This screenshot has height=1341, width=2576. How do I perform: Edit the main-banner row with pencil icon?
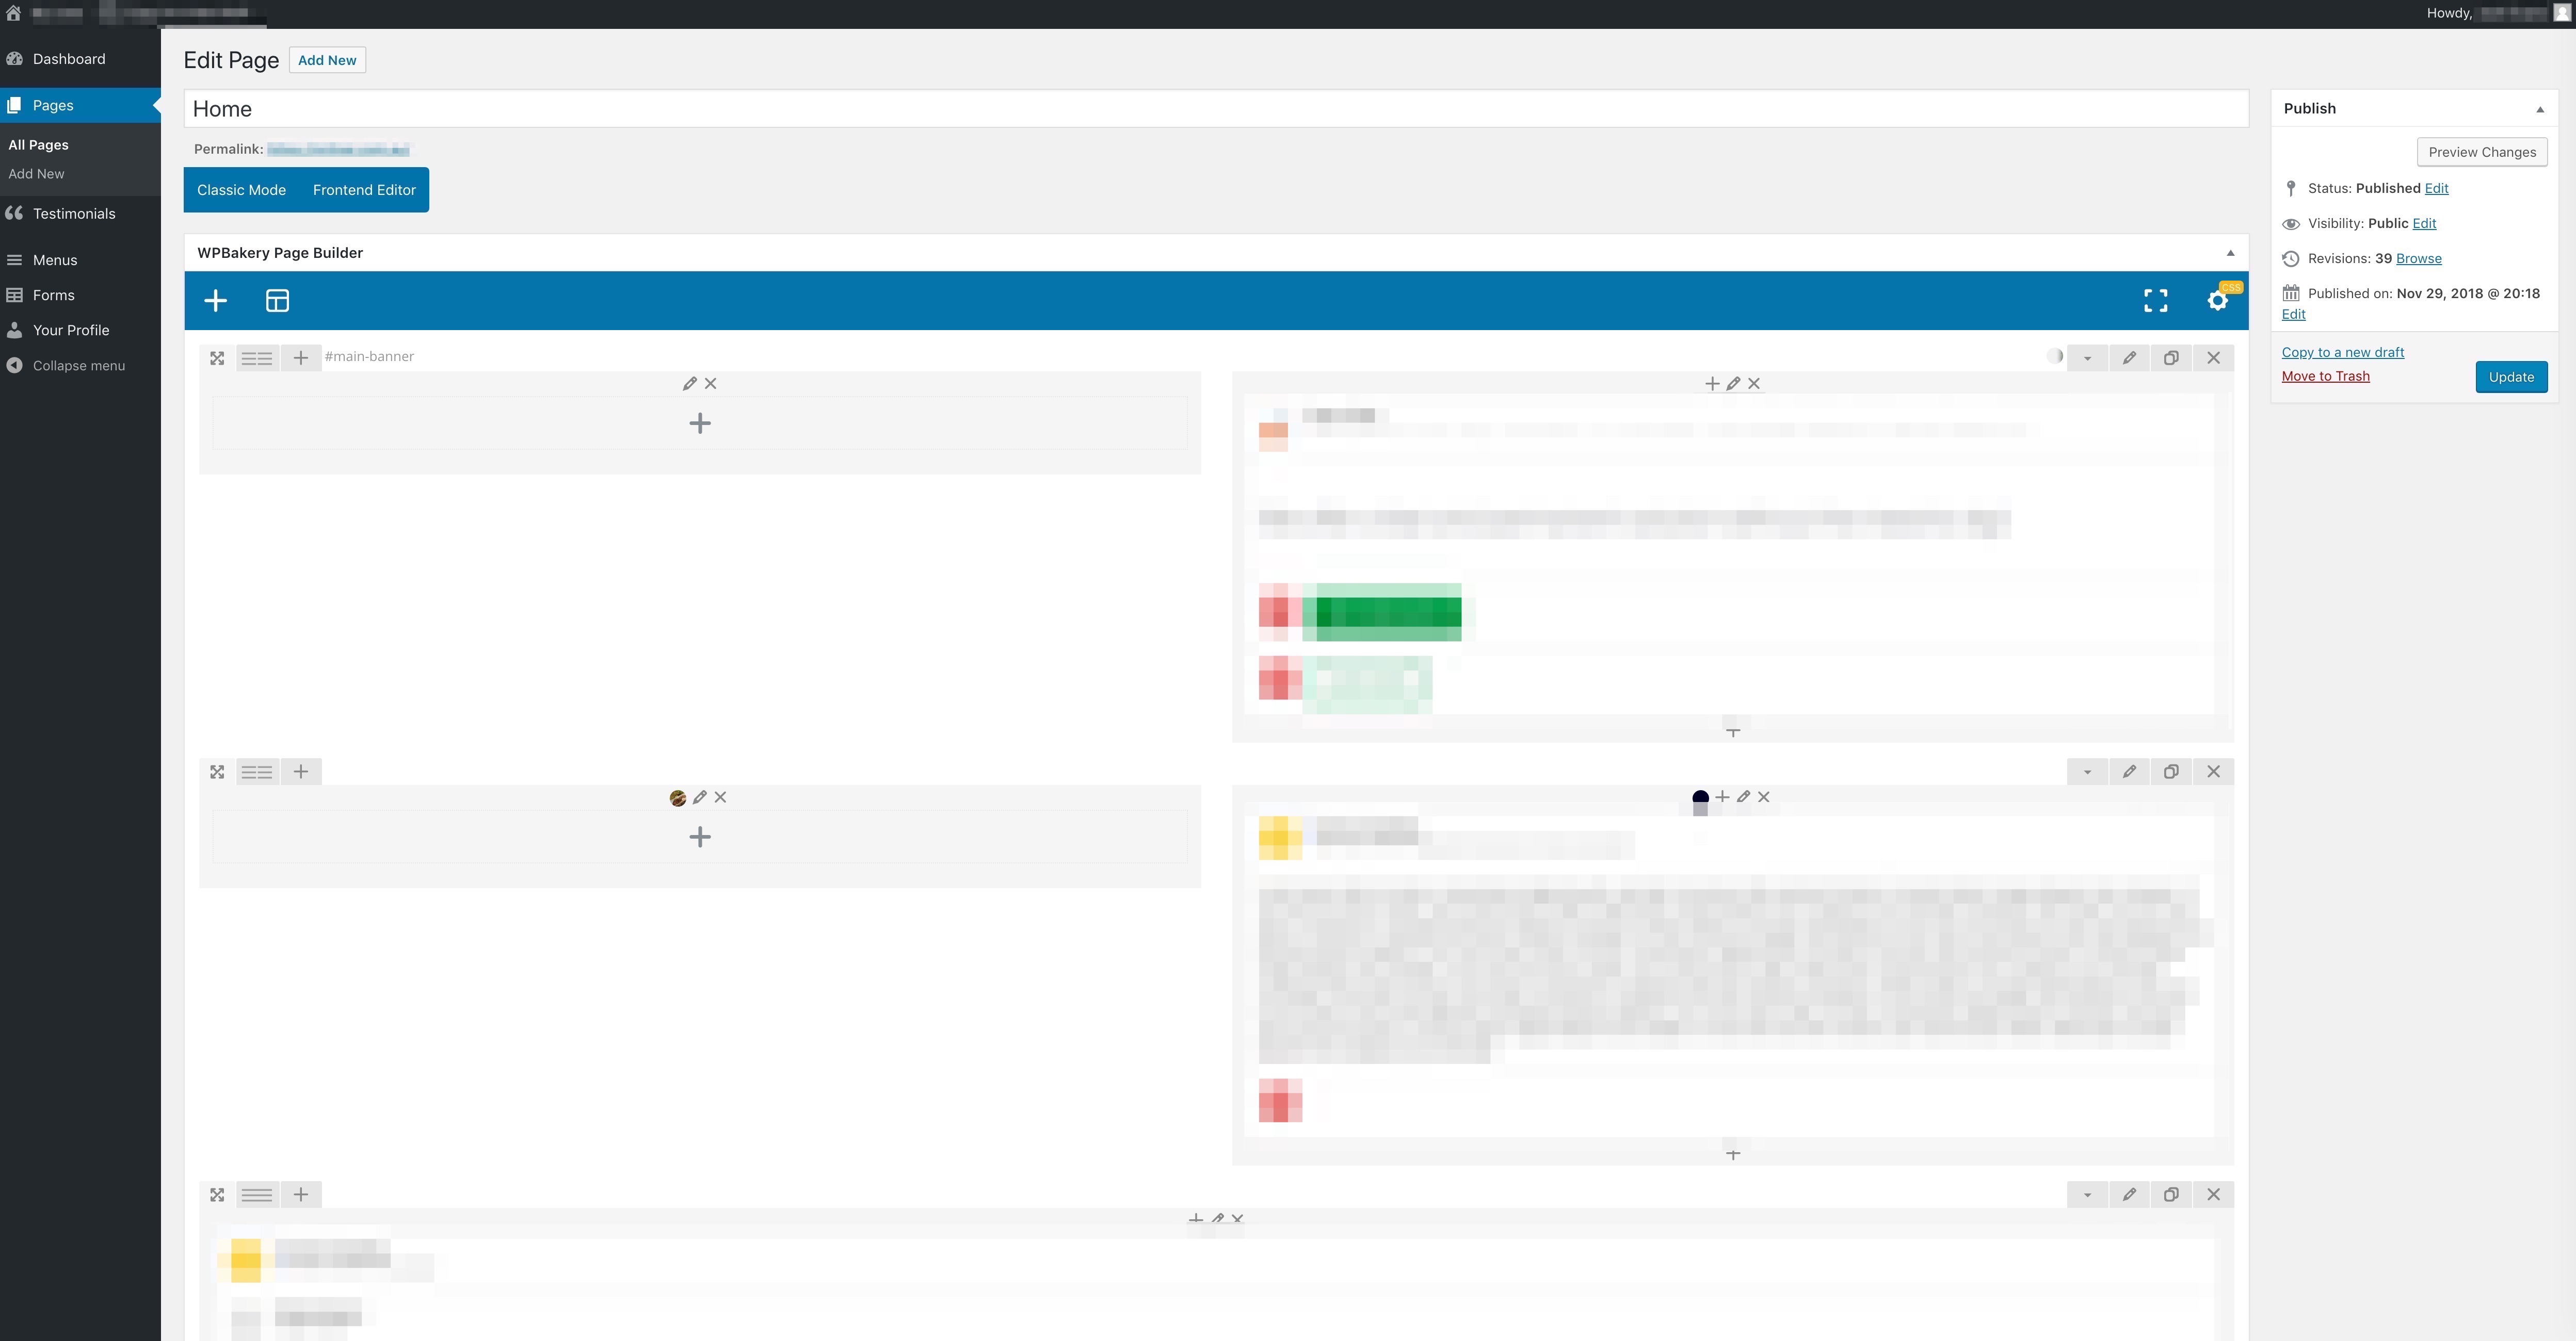(2129, 358)
